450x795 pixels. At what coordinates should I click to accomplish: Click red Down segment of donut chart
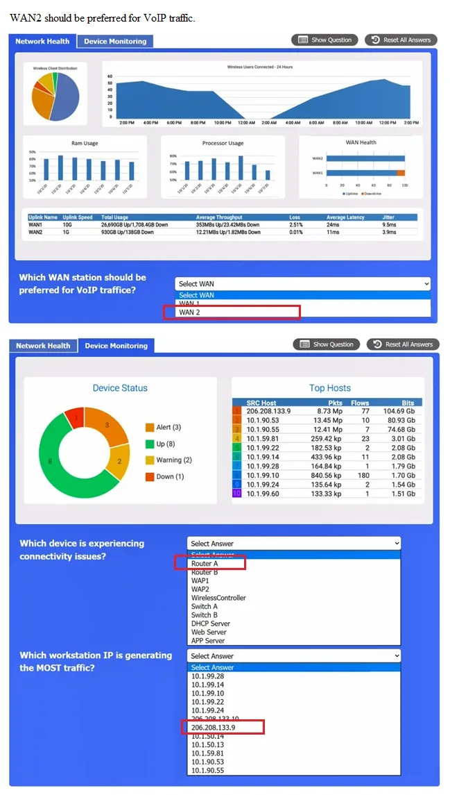point(75,418)
